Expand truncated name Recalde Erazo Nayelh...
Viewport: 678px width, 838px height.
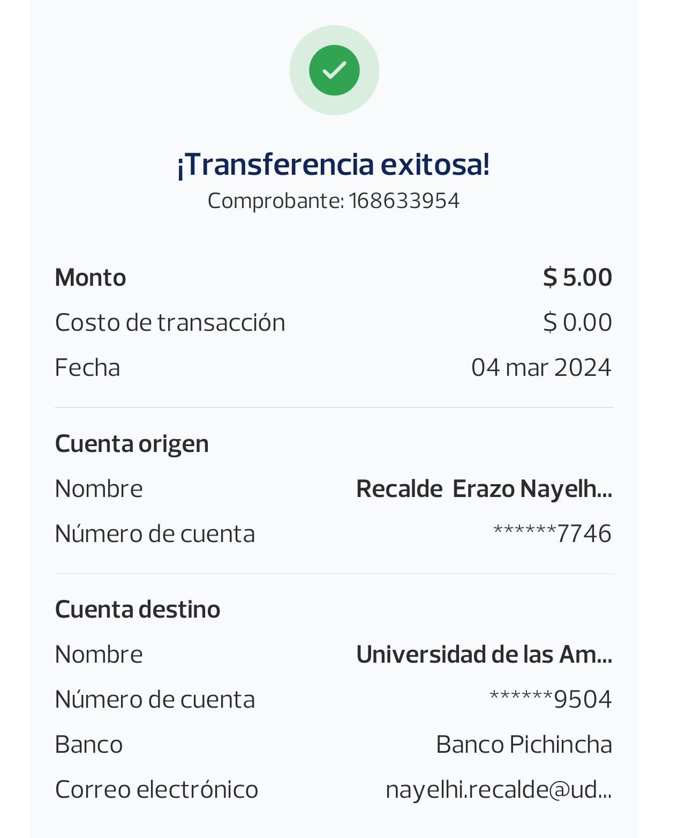(x=484, y=489)
